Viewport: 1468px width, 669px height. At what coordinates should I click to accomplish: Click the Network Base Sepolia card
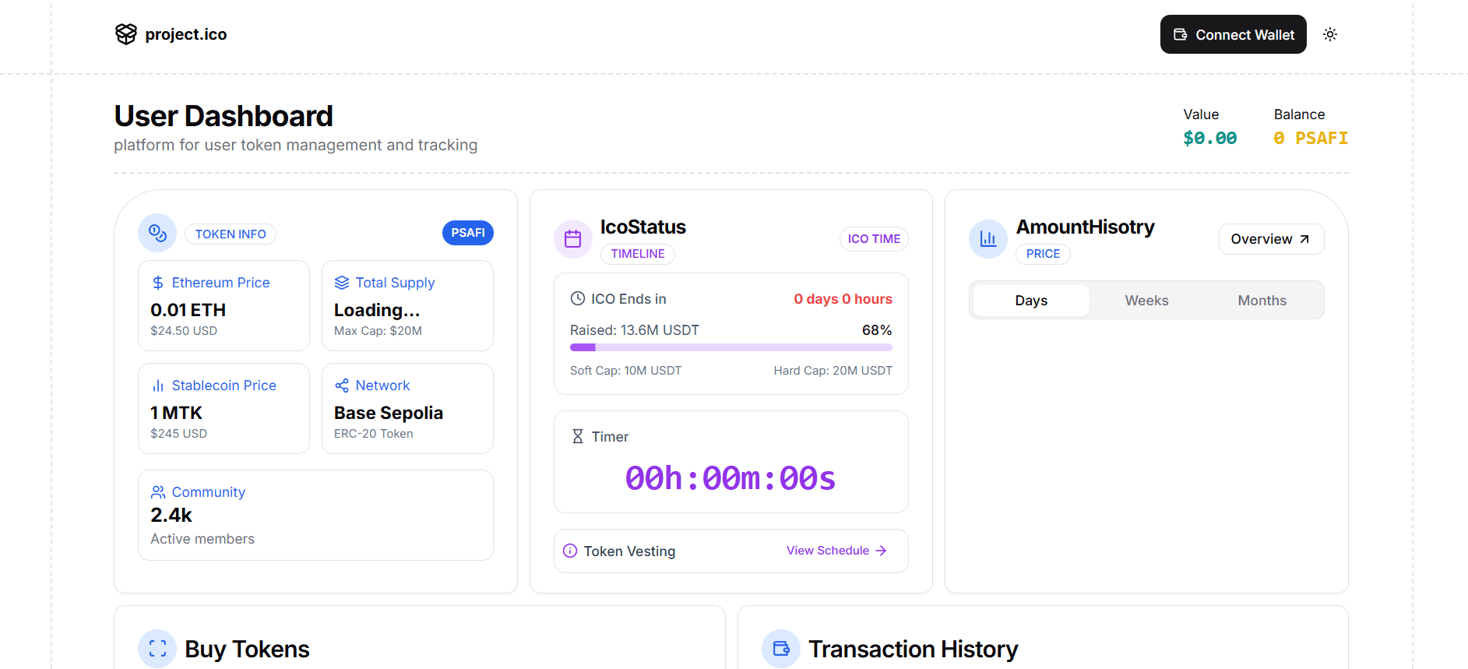pos(407,409)
